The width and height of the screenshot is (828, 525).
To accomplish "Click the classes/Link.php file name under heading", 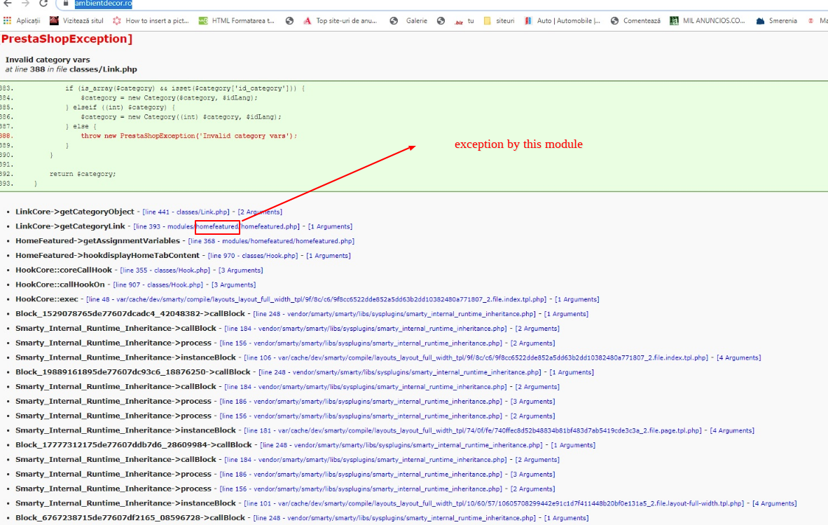I will tap(103, 69).
